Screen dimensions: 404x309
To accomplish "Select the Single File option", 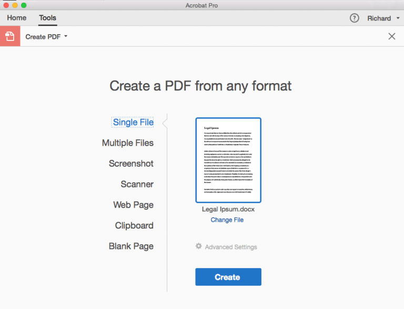I will (x=133, y=122).
